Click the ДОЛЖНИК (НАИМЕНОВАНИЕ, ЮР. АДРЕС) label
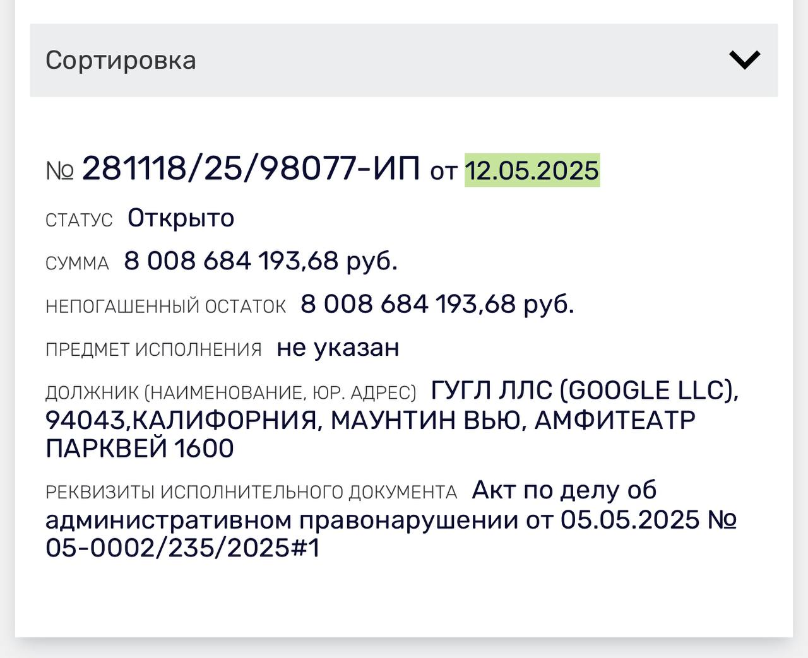This screenshot has width=808, height=658. (230, 393)
